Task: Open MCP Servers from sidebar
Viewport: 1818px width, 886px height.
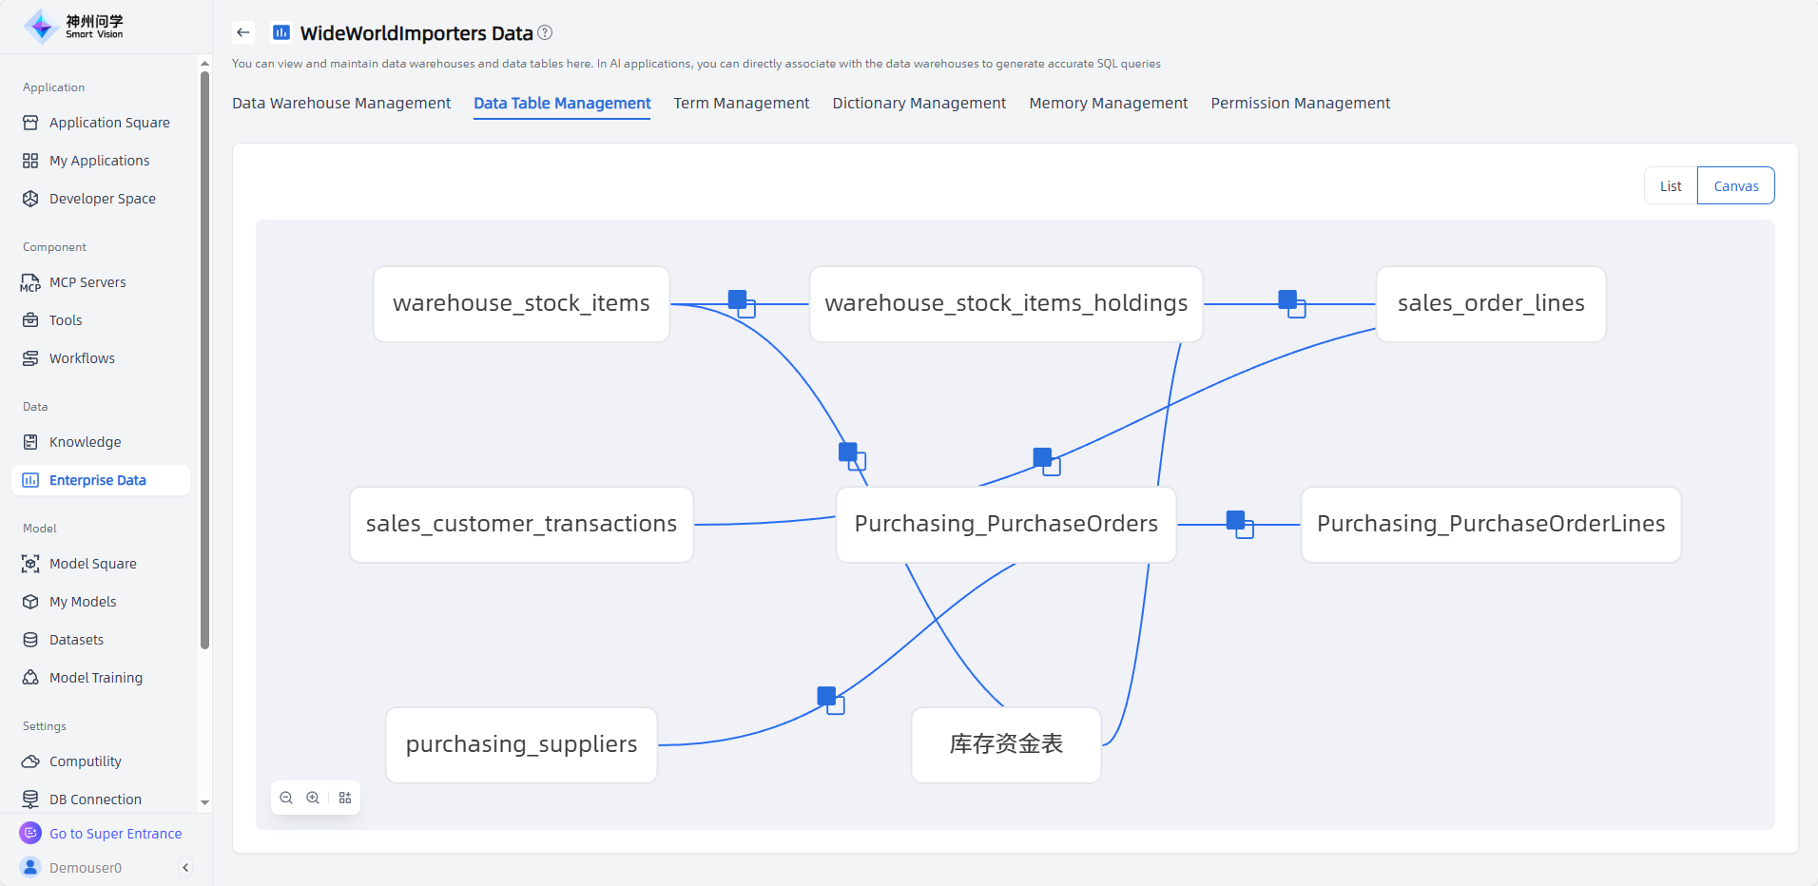Action: point(87,282)
